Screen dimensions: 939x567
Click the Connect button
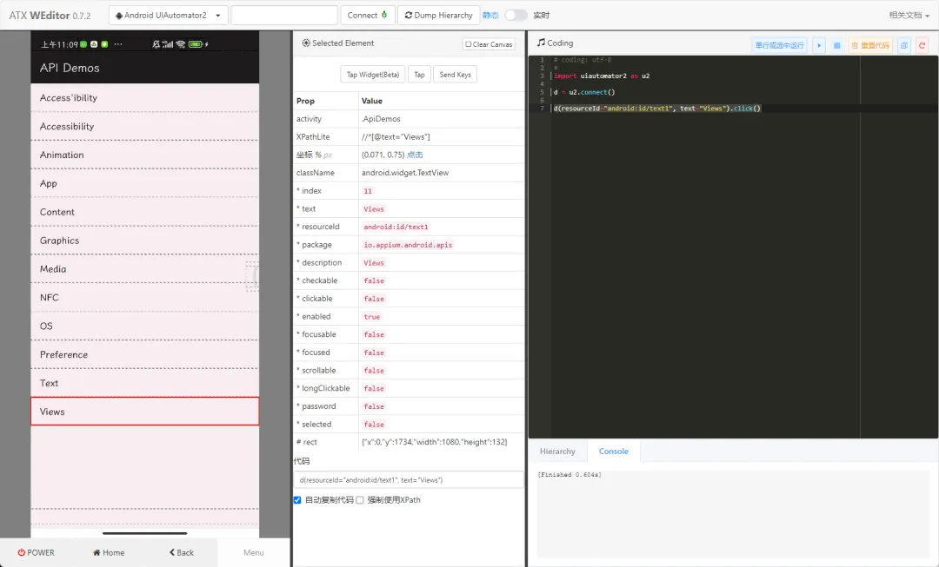pyautogui.click(x=367, y=16)
